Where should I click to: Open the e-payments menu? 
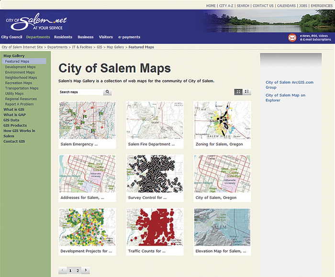[129, 37]
